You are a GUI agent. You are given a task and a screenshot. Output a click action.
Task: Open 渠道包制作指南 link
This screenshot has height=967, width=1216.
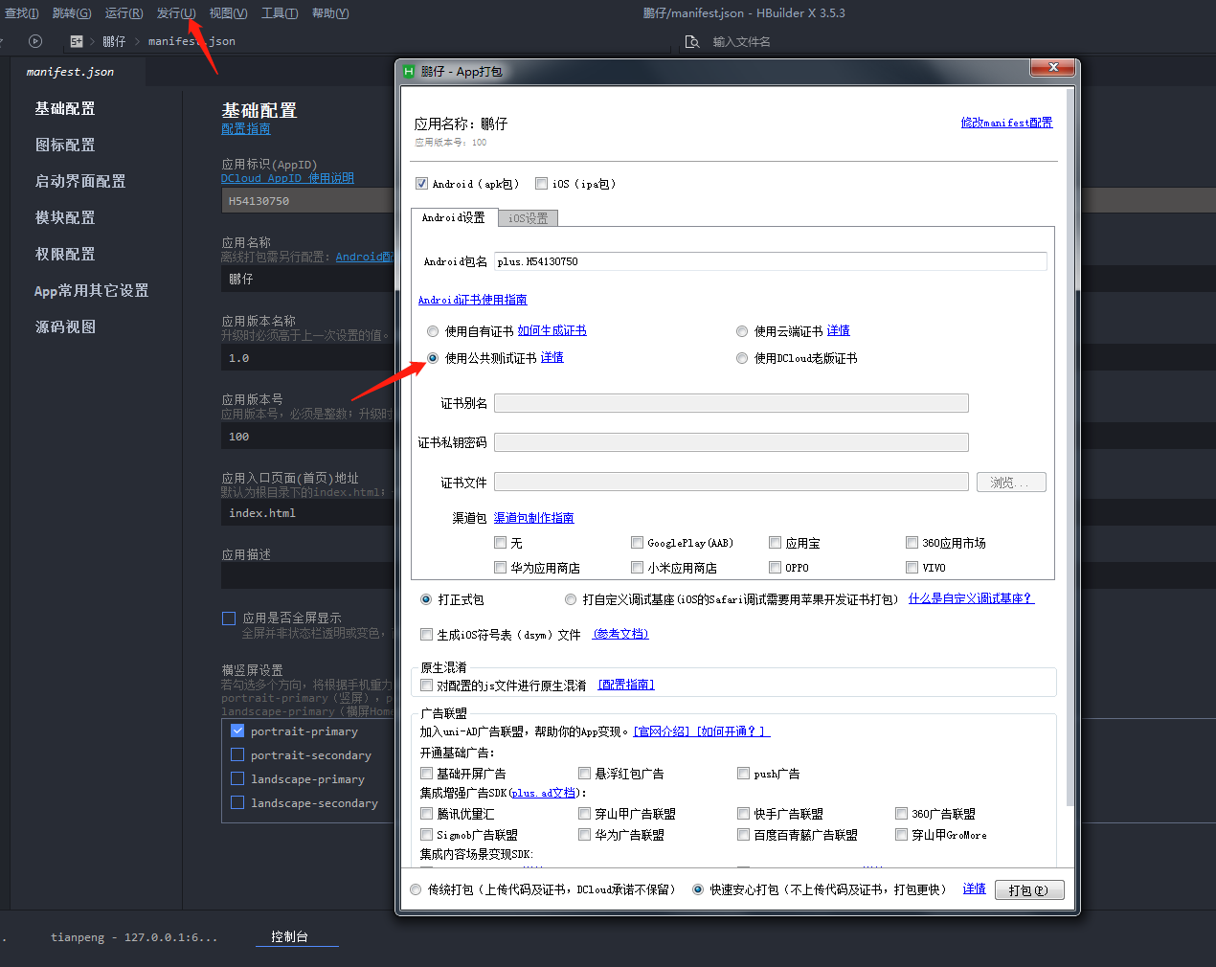(533, 518)
